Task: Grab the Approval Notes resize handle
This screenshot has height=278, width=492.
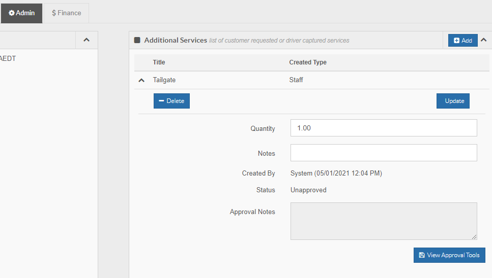Action: point(474,237)
